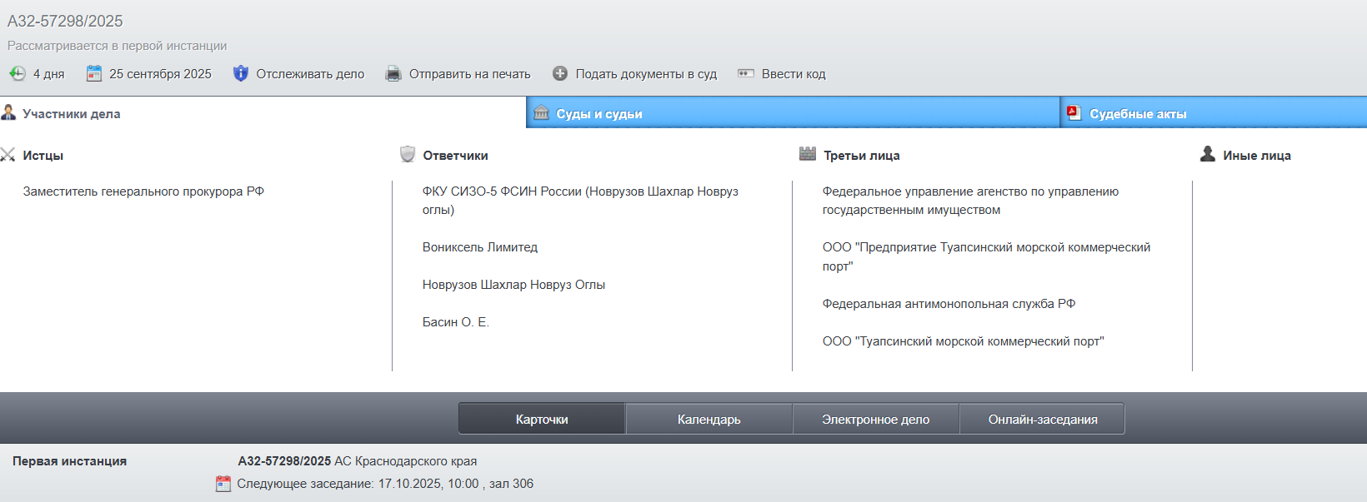Click the printer icon for Отправить на печать
This screenshot has width=1367, height=502.
[393, 73]
